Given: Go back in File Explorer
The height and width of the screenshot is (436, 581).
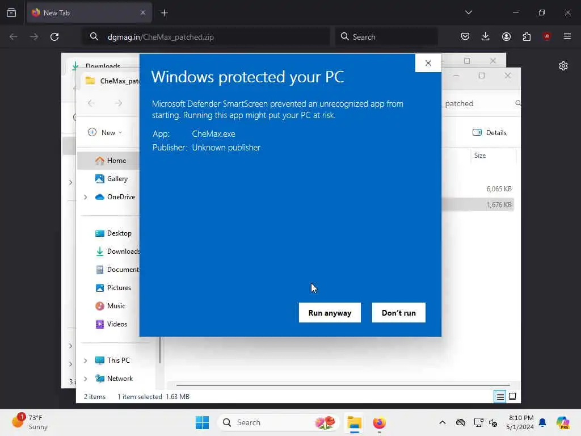Looking at the screenshot, I should click(x=91, y=103).
